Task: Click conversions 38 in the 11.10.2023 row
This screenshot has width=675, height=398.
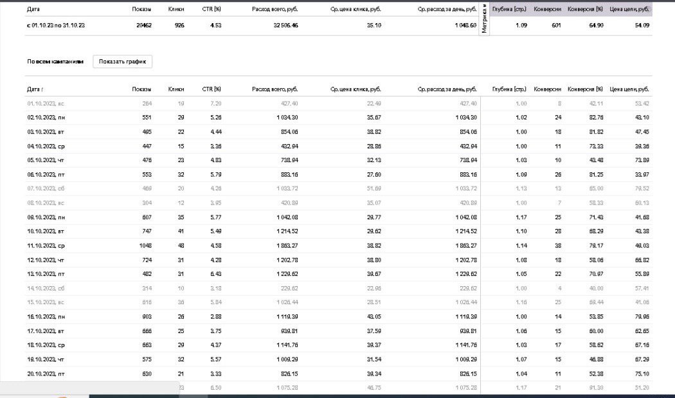Action: [x=558, y=246]
